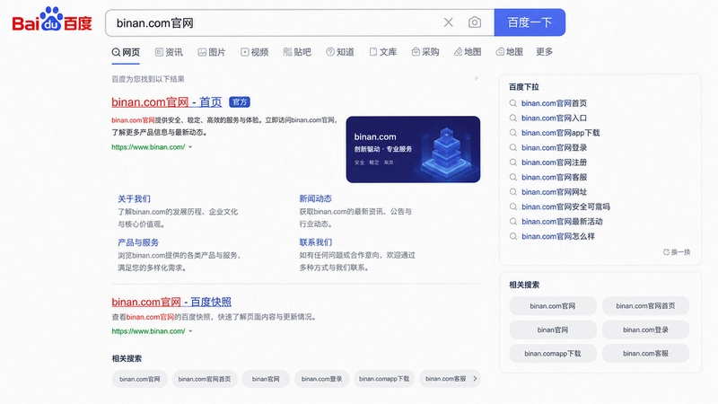Click search icon beside binan.com官网登录

tap(513, 148)
